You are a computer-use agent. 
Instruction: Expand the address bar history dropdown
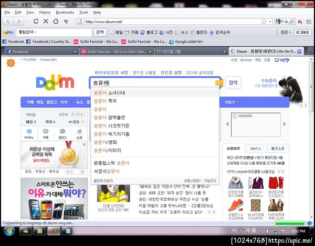coord(270,22)
